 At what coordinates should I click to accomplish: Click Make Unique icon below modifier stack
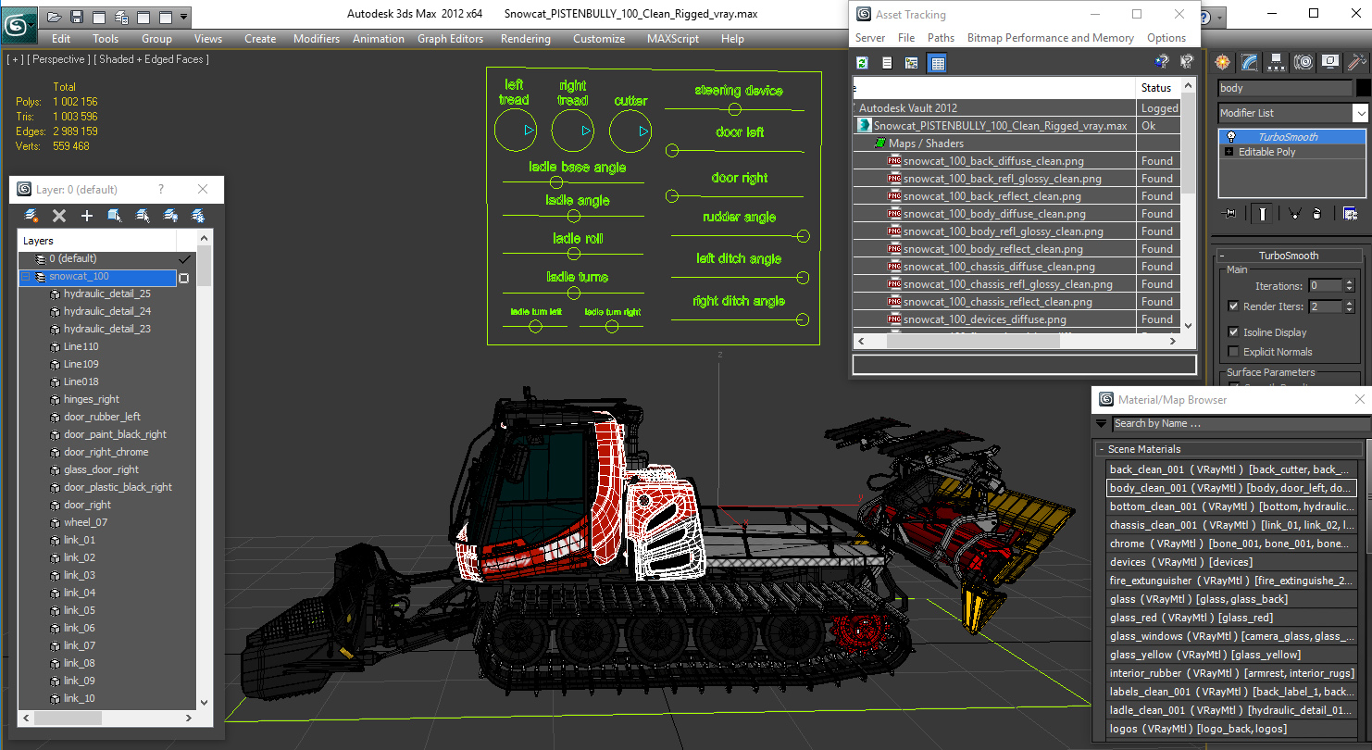click(1293, 214)
